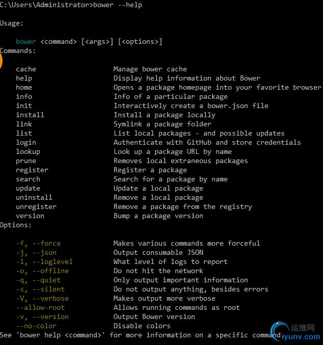This screenshot has width=323, height=345.
Task: Select the 'install' command in list
Action: point(30,115)
